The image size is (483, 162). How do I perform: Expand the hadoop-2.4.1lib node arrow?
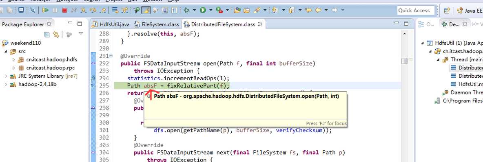coord(6,85)
